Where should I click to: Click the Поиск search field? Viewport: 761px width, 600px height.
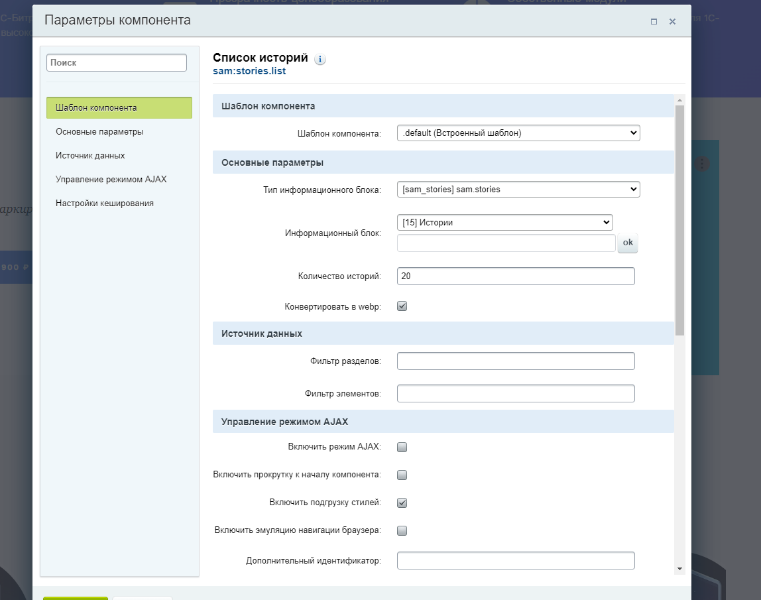117,63
